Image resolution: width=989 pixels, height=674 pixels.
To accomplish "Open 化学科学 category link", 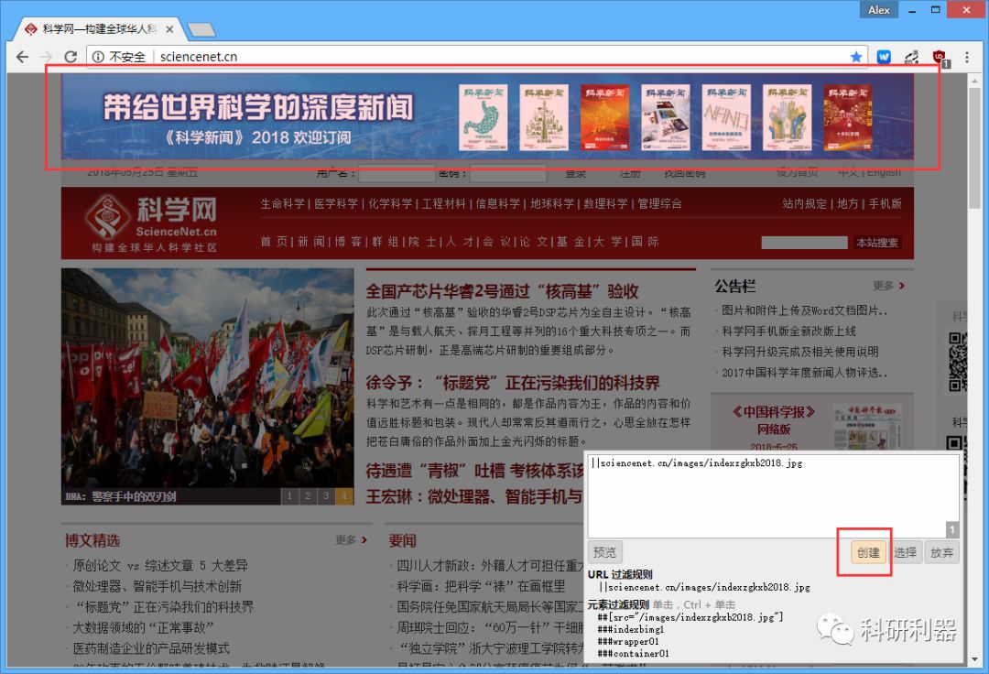I will (390, 203).
